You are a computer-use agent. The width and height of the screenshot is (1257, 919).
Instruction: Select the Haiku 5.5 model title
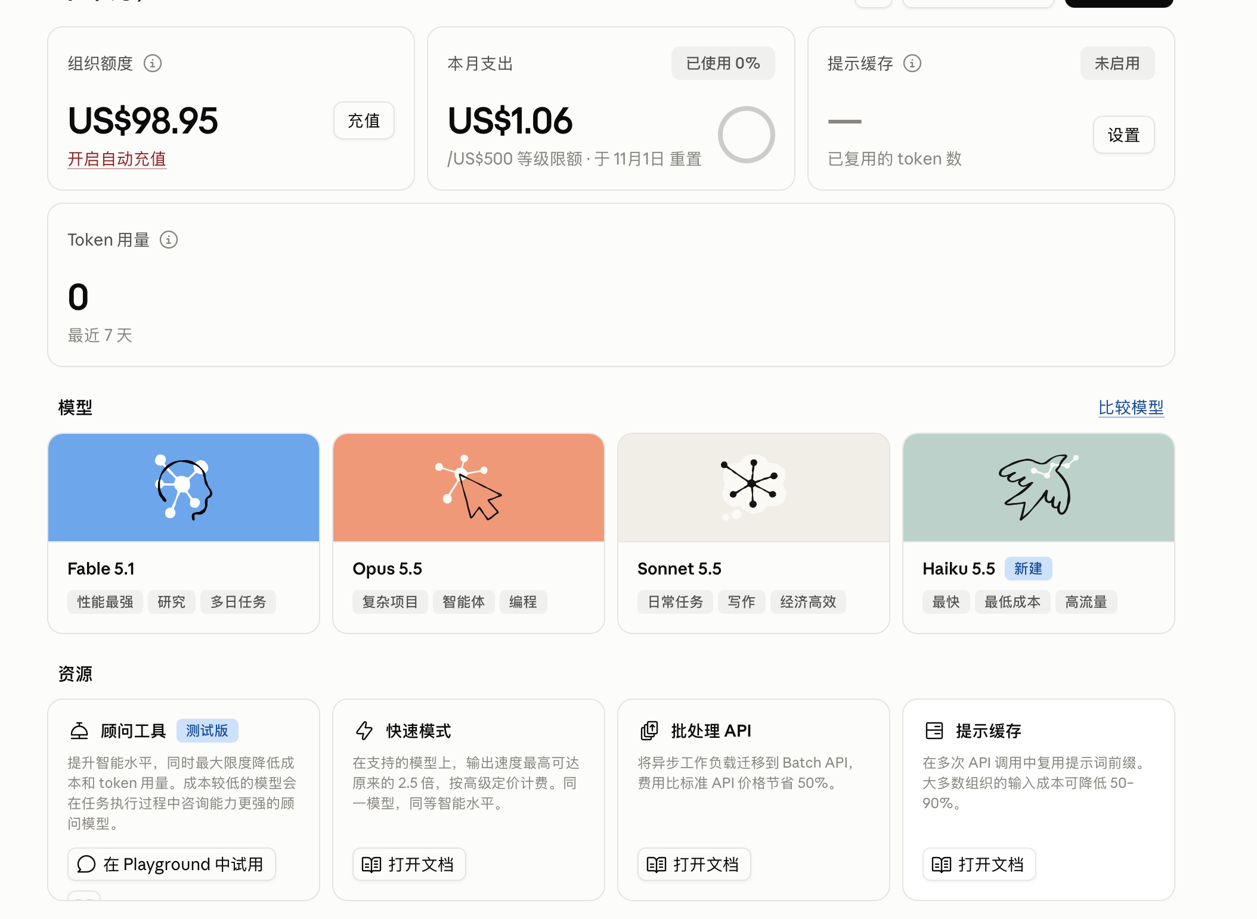click(958, 569)
